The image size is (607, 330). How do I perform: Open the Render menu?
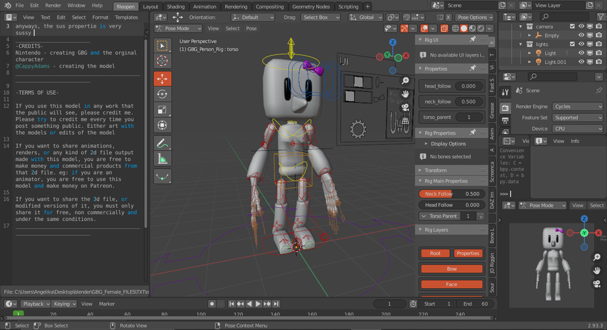pos(53,5)
